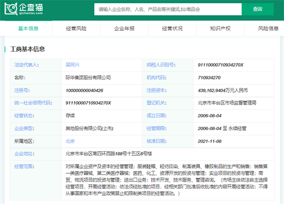Click the 北京 region link

(70, 141)
